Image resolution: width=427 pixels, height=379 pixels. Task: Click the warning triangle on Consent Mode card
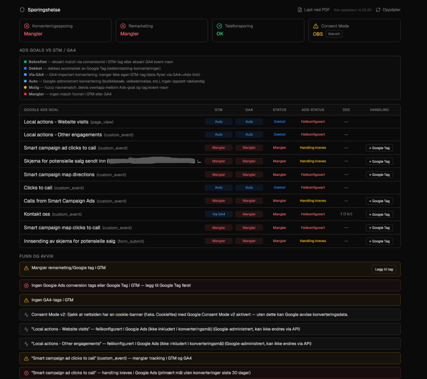tap(316, 26)
